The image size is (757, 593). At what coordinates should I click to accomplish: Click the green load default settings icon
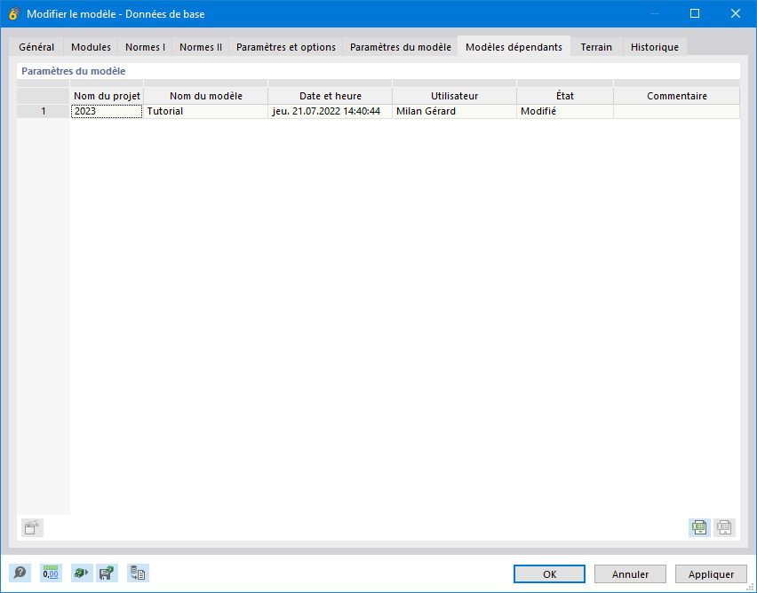pos(82,573)
